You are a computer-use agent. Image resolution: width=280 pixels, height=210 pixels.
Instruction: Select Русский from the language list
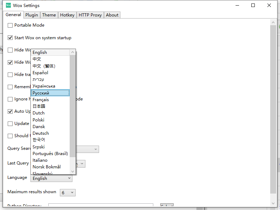(50, 93)
